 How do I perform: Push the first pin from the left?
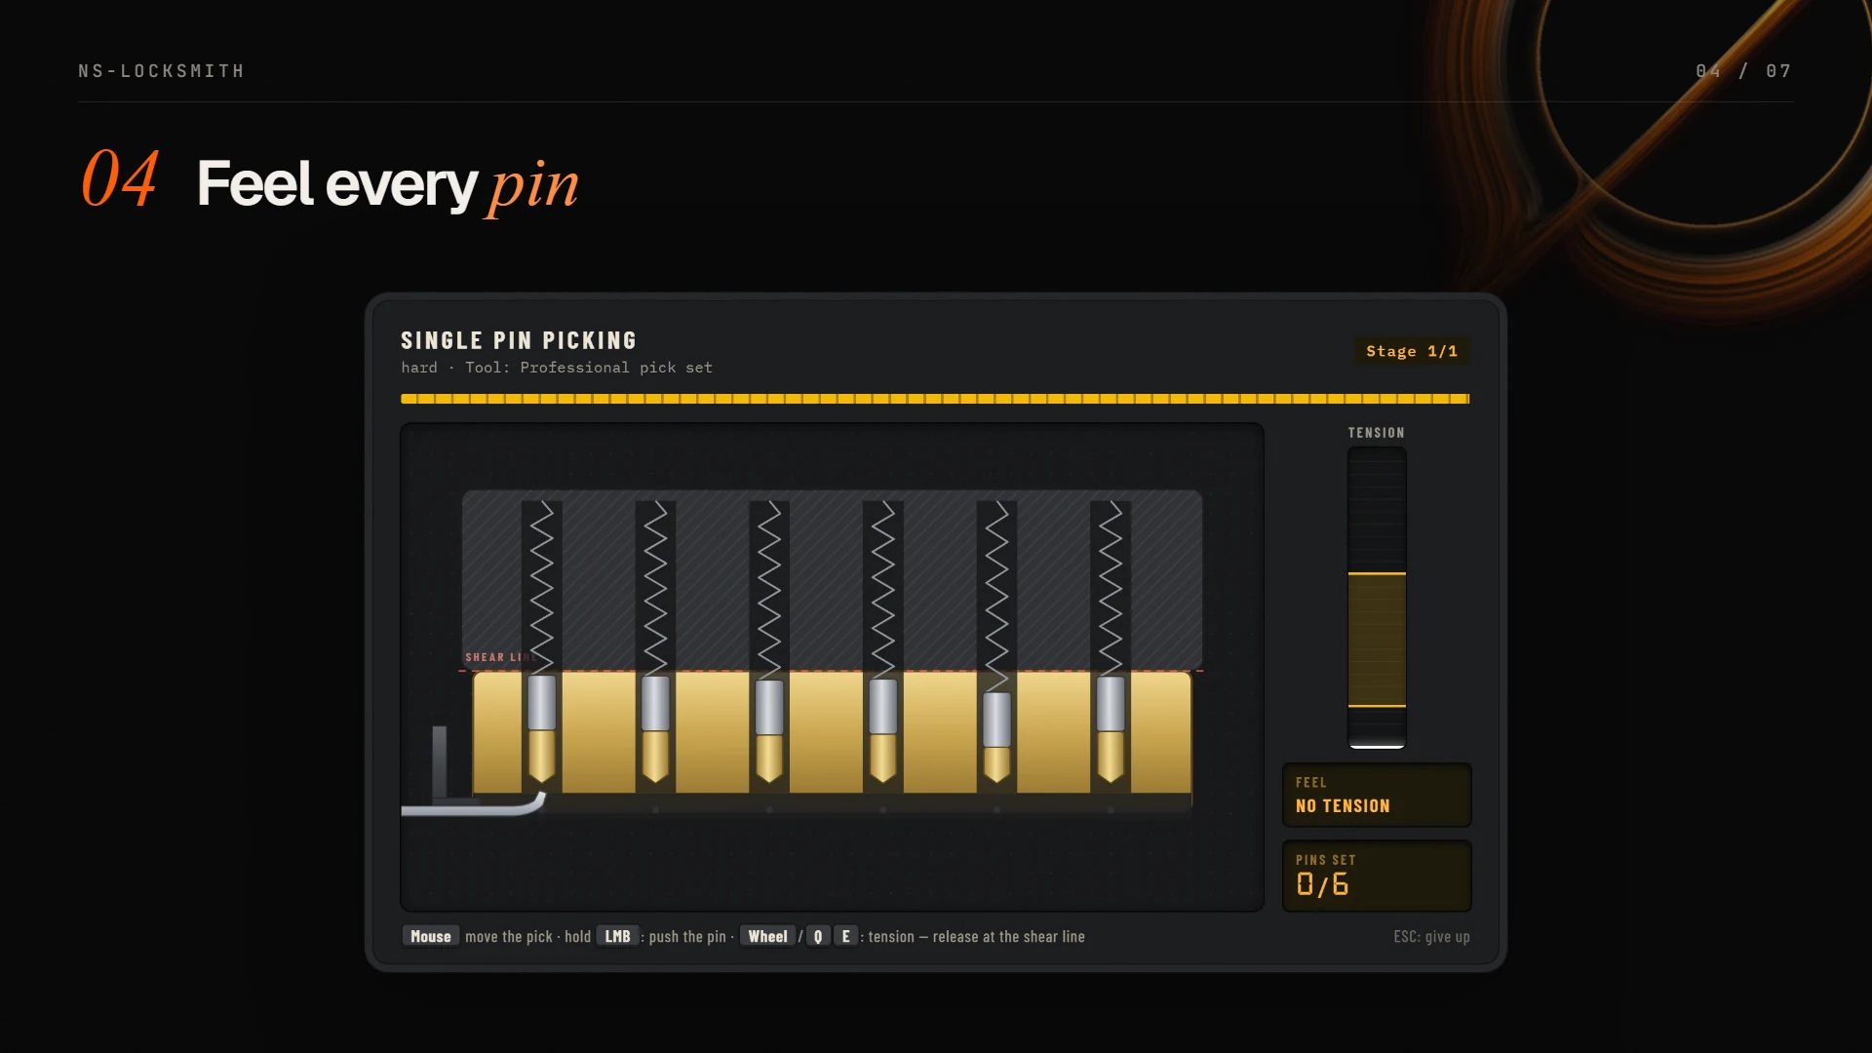541,729
